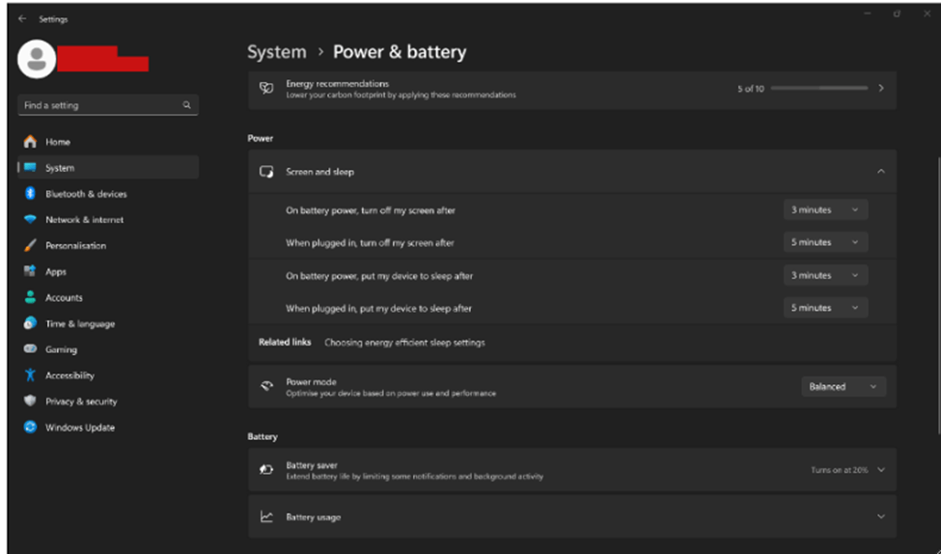The width and height of the screenshot is (941, 554).
Task: Click the Battery saver icon
Action: click(x=266, y=469)
